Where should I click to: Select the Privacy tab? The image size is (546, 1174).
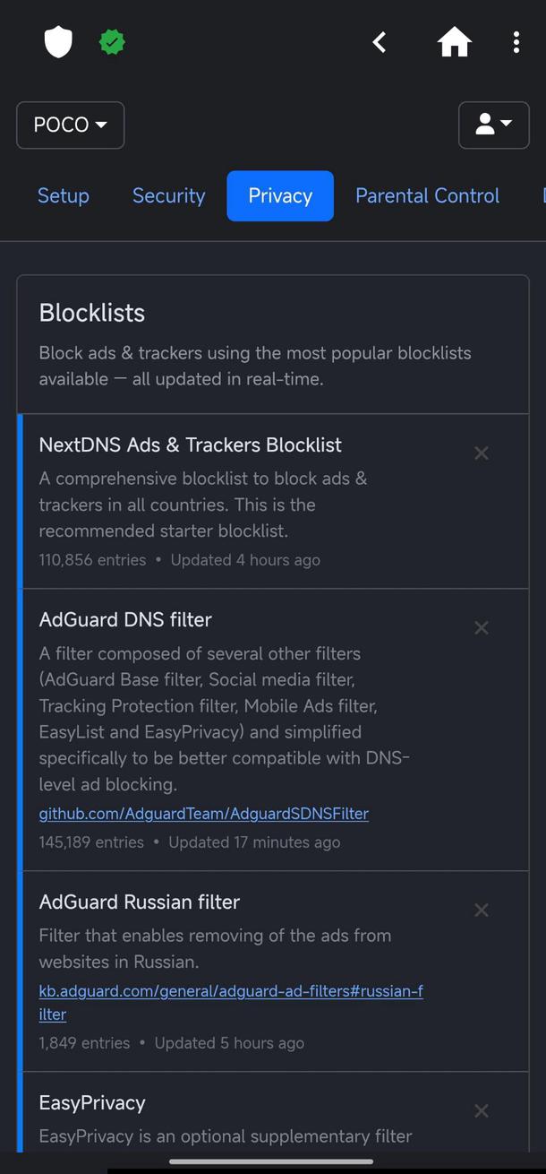[x=280, y=195]
